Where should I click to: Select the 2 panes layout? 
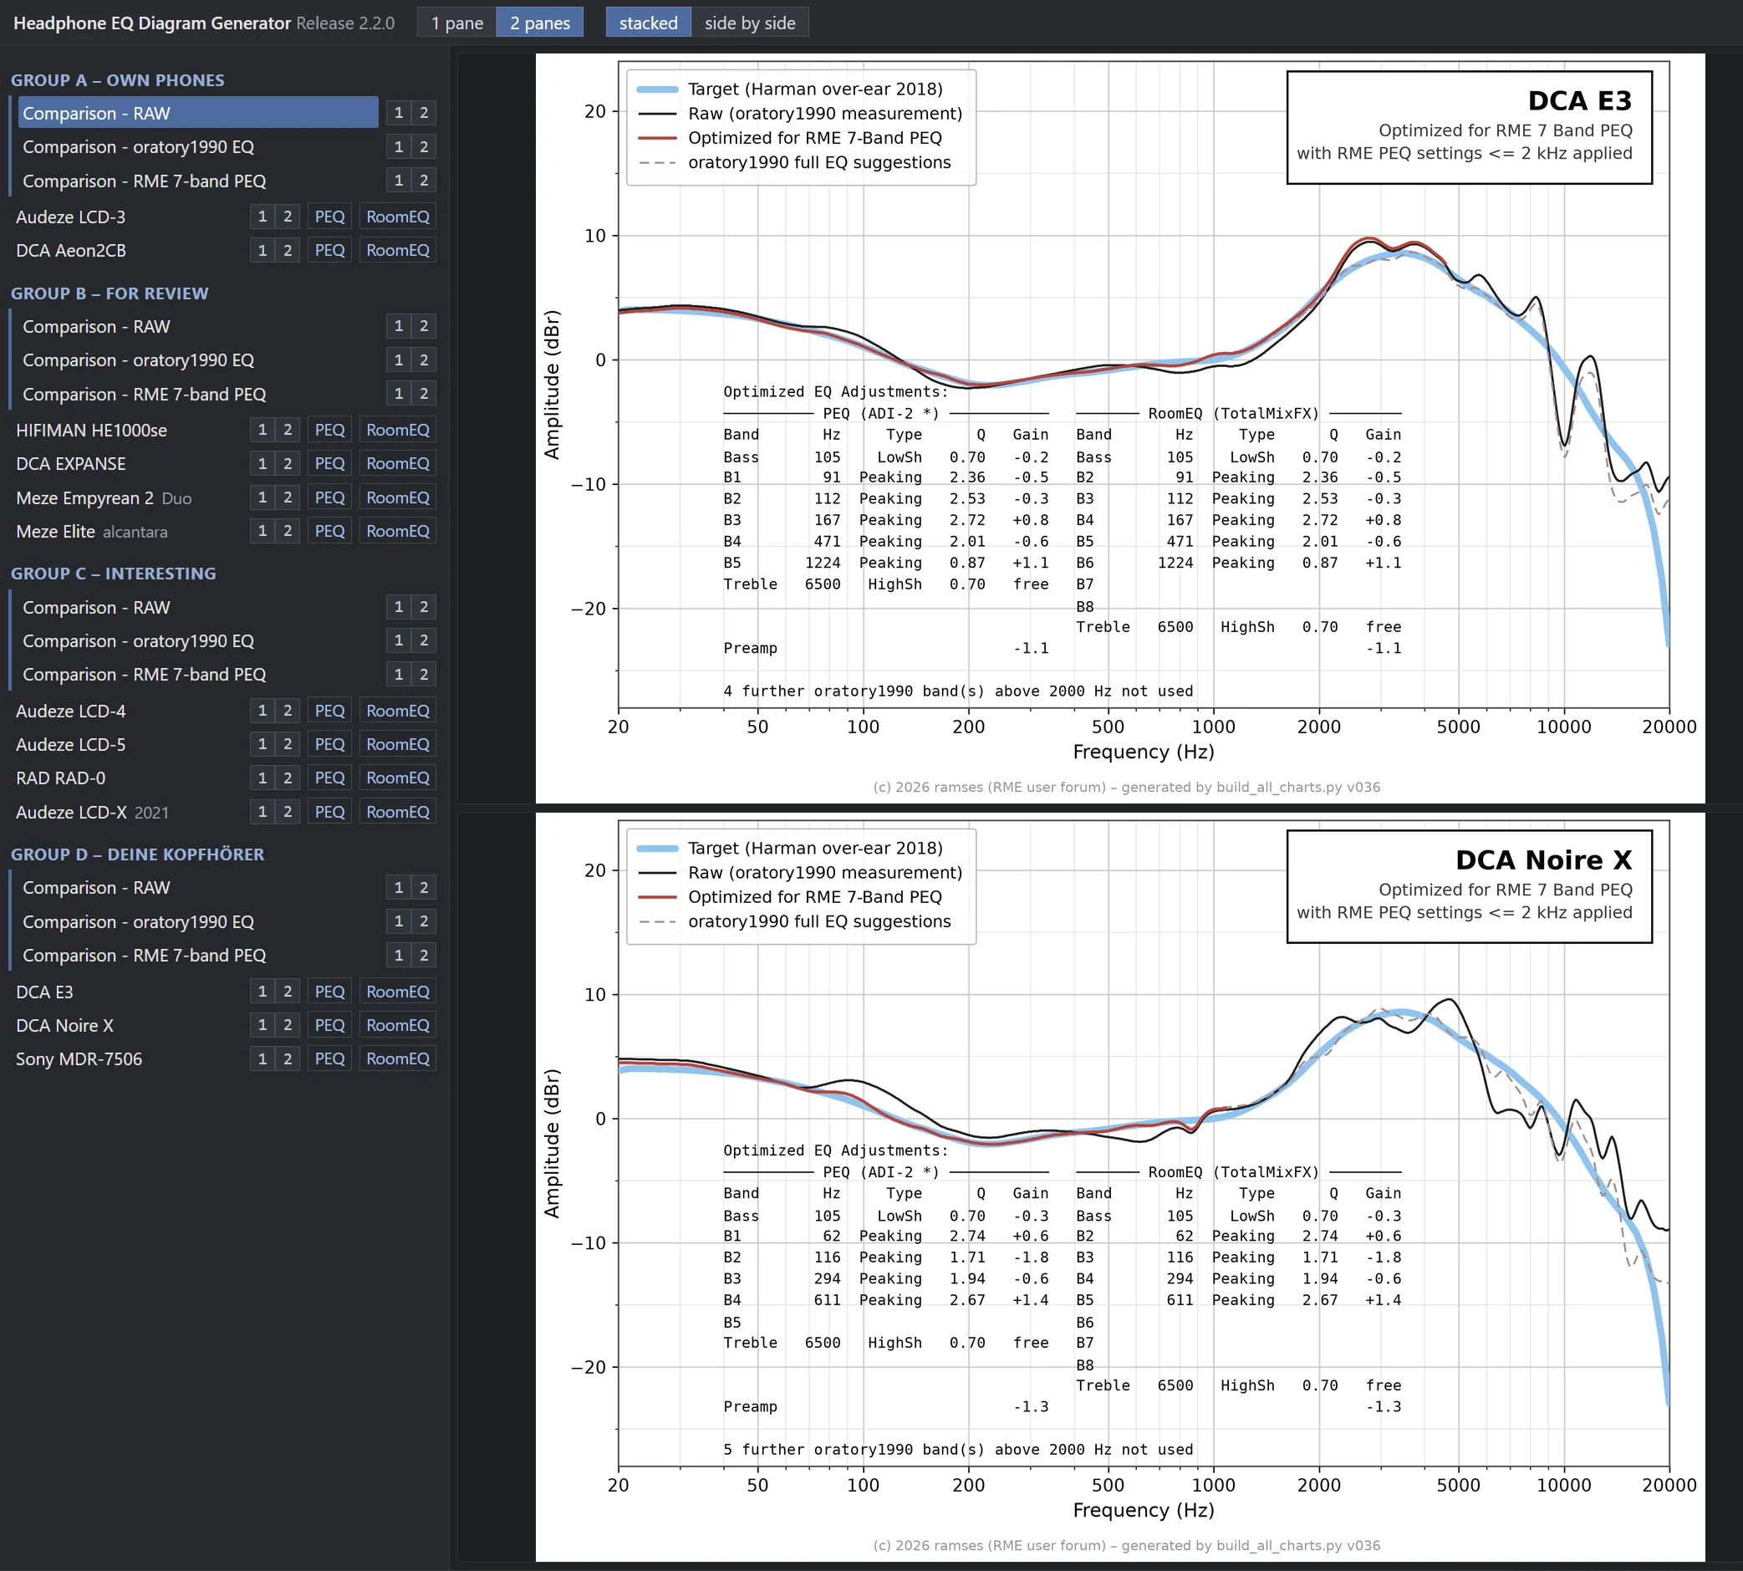[x=539, y=23]
